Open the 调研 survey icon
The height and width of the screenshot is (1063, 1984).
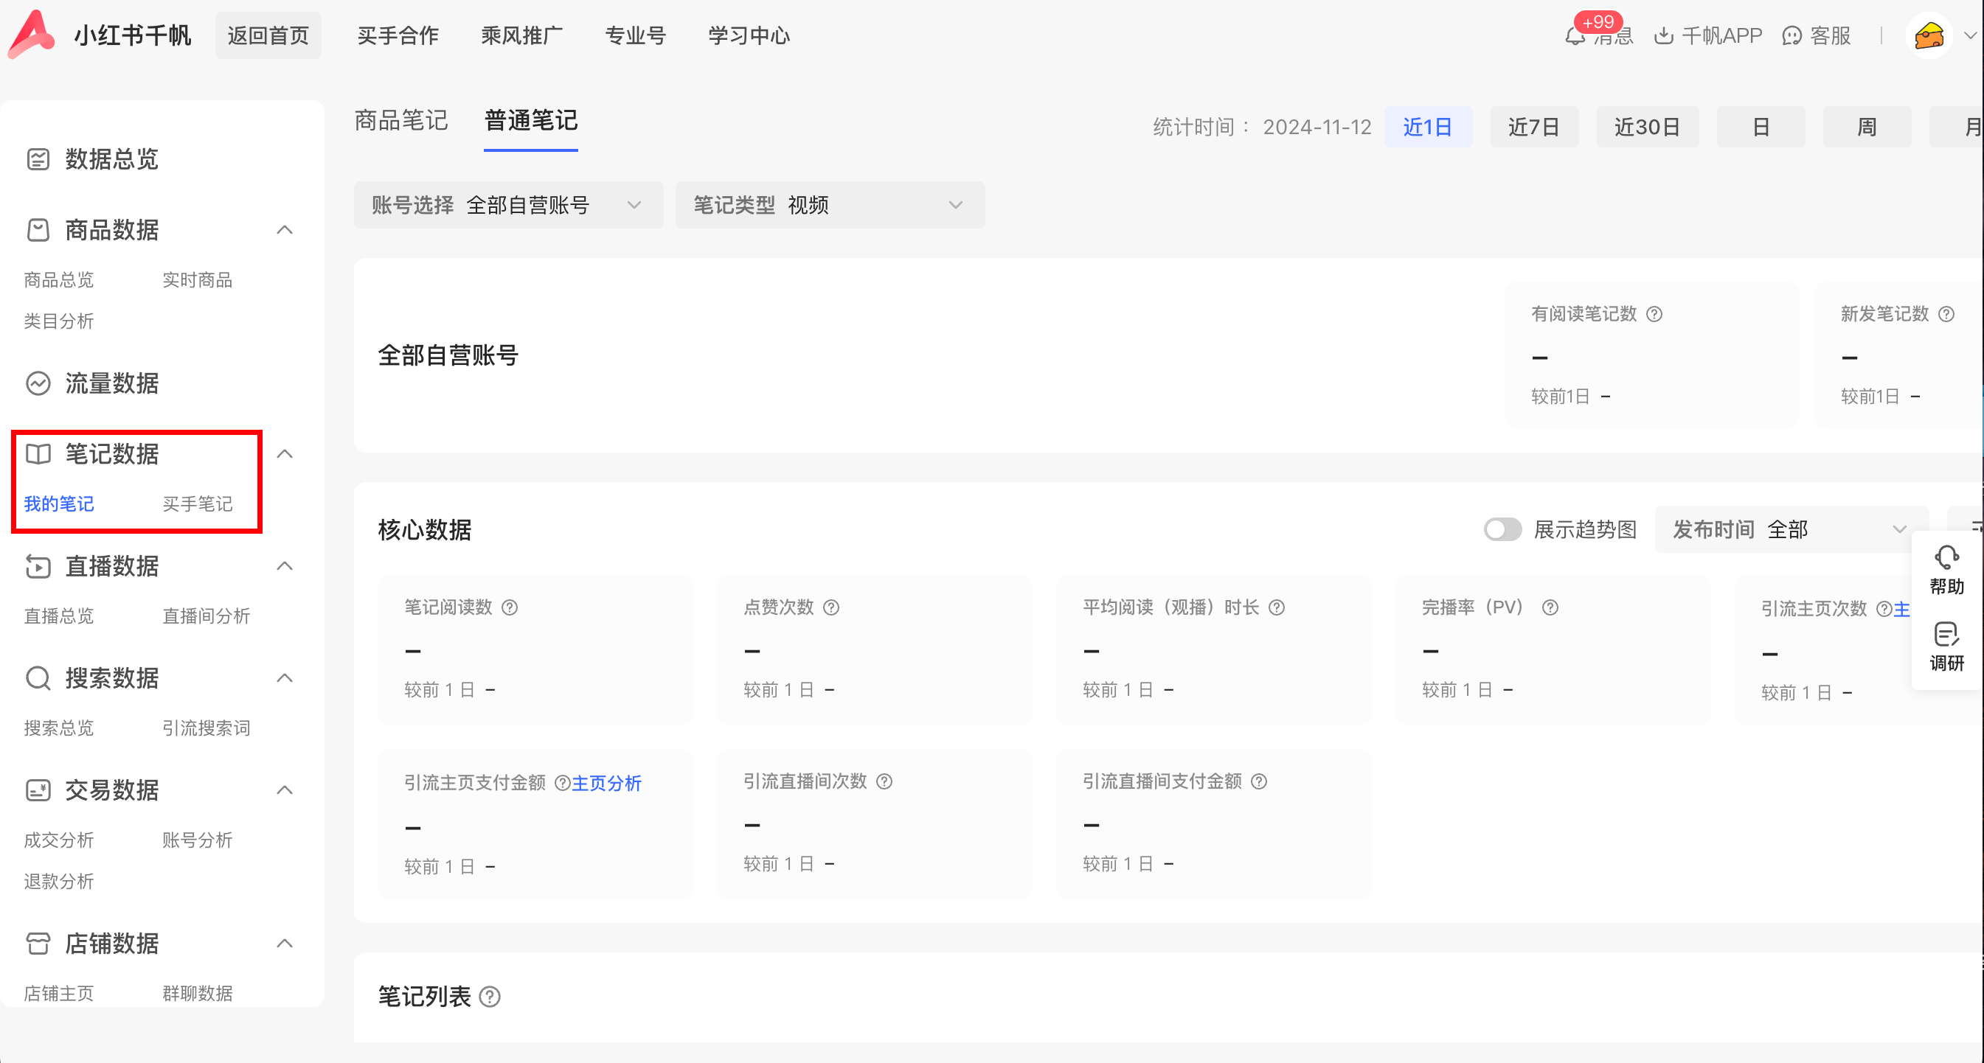pos(1946,634)
